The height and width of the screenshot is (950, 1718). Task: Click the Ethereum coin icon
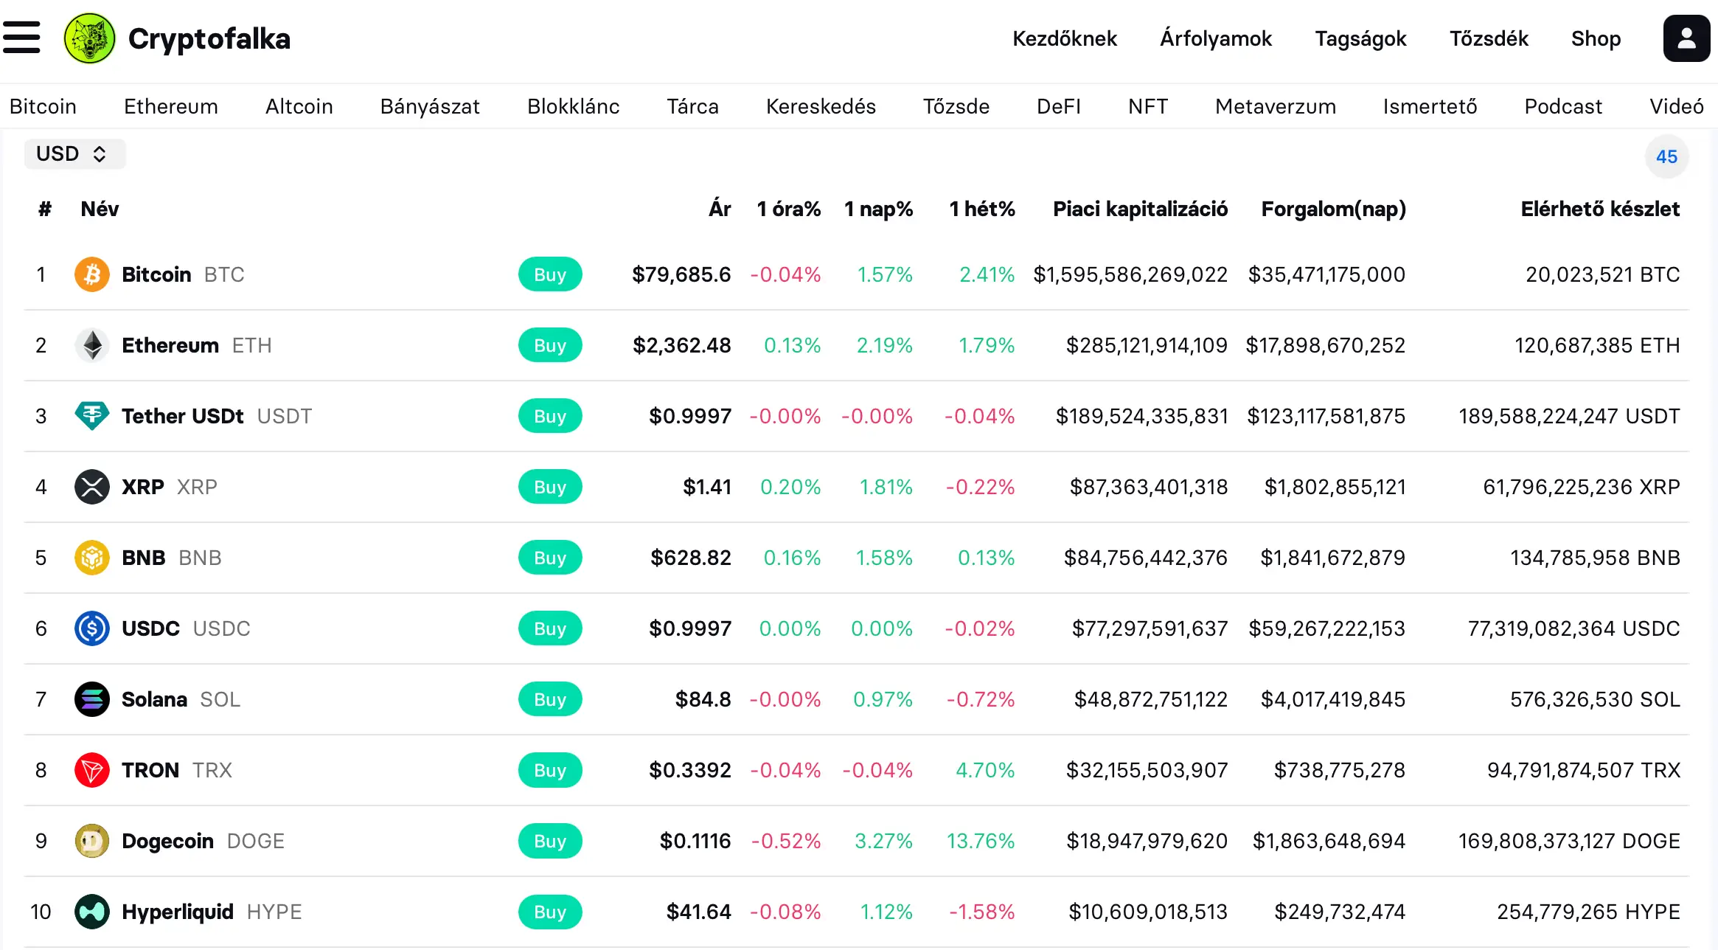(x=92, y=345)
